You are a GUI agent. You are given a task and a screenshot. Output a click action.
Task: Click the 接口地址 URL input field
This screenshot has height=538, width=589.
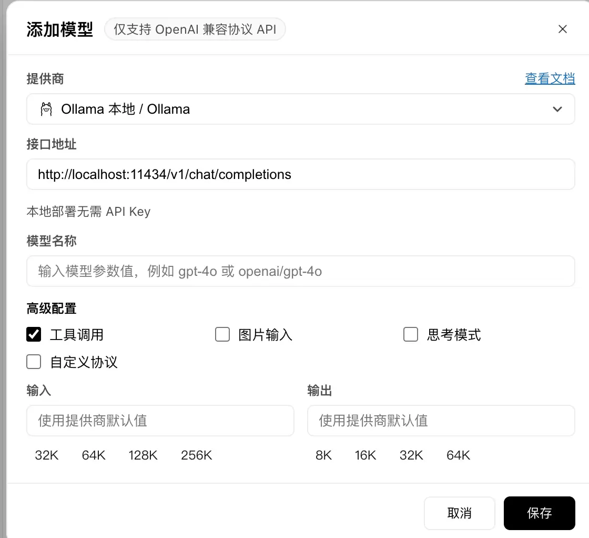[x=300, y=174]
